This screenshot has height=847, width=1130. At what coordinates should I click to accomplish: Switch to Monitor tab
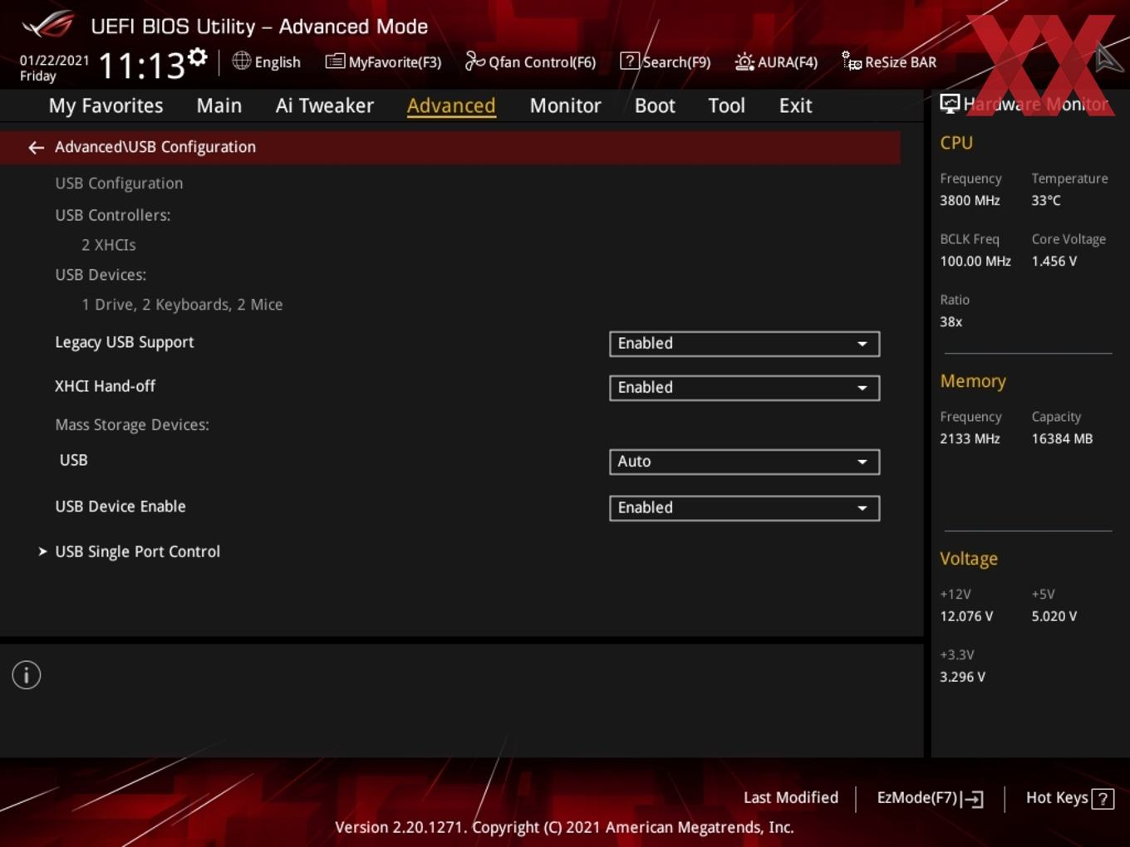click(566, 105)
